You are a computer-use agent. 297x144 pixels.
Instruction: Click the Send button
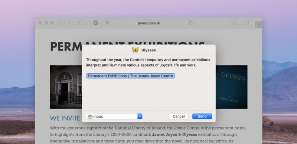202,116
